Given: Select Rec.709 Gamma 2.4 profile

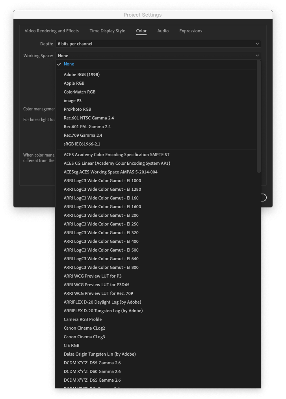Looking at the screenshot, I should coord(83,135).
